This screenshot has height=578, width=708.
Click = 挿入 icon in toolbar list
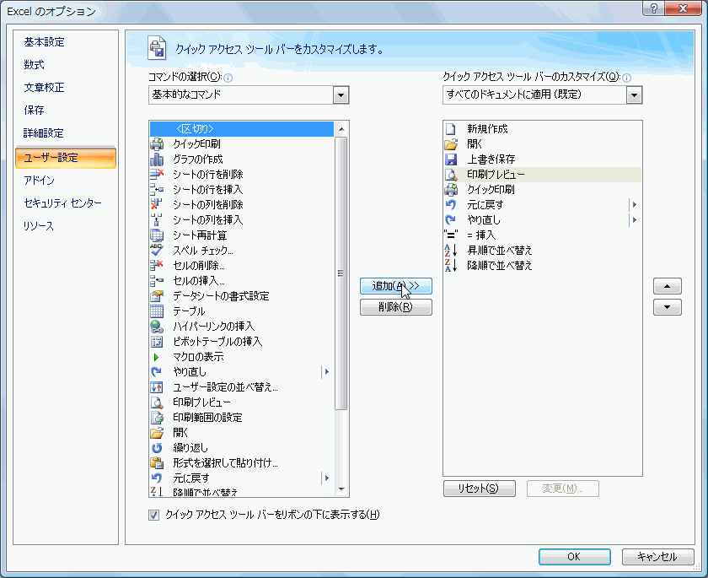[451, 235]
